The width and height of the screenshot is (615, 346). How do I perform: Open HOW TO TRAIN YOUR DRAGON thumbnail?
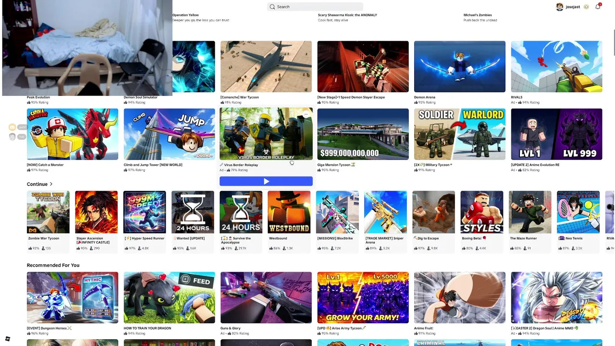coord(169,297)
